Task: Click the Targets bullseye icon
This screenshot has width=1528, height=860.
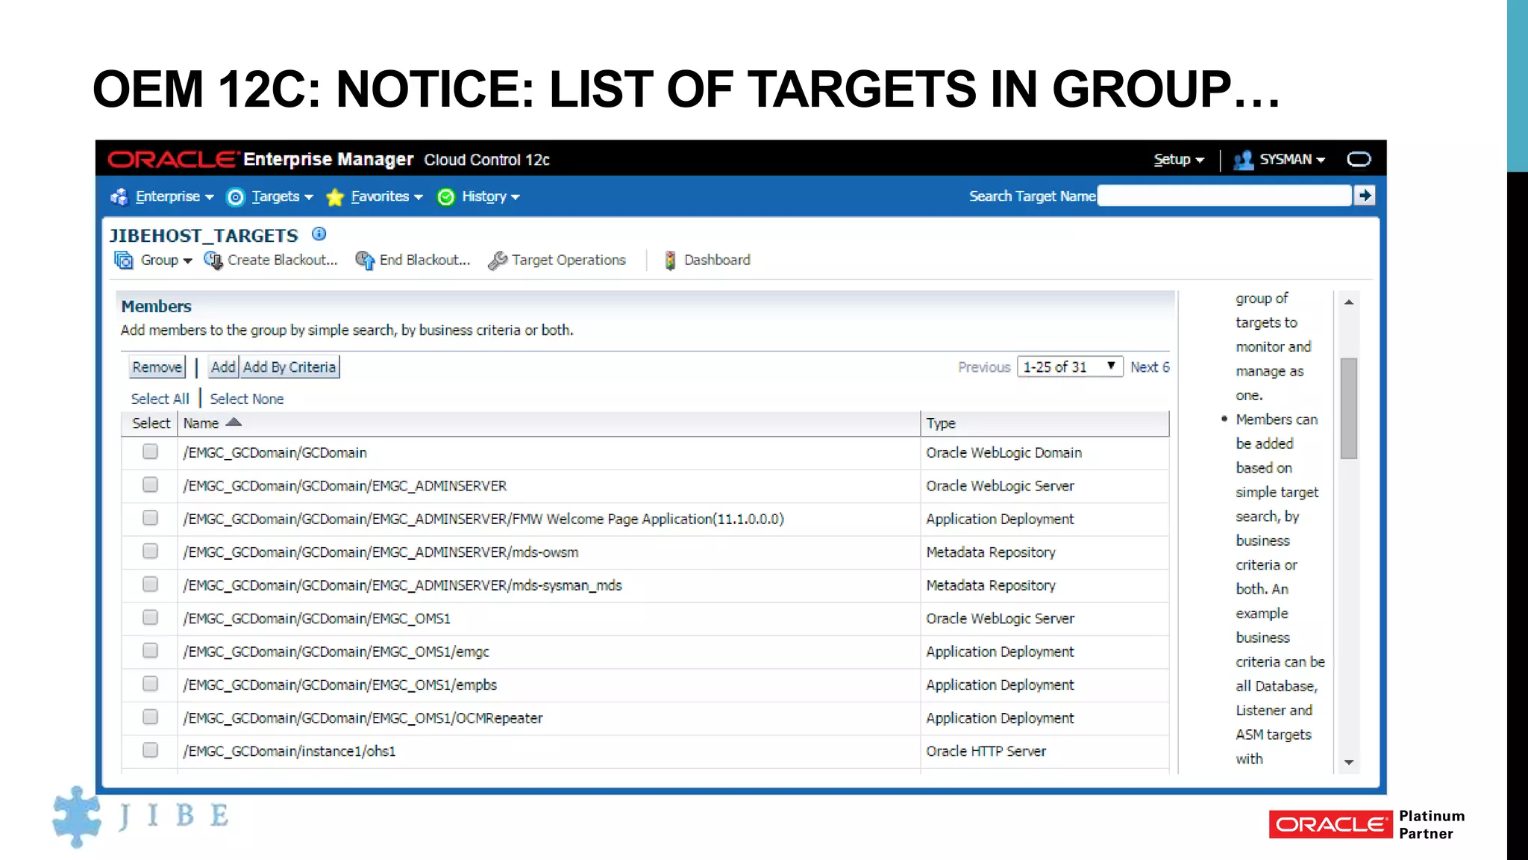Action: point(235,197)
